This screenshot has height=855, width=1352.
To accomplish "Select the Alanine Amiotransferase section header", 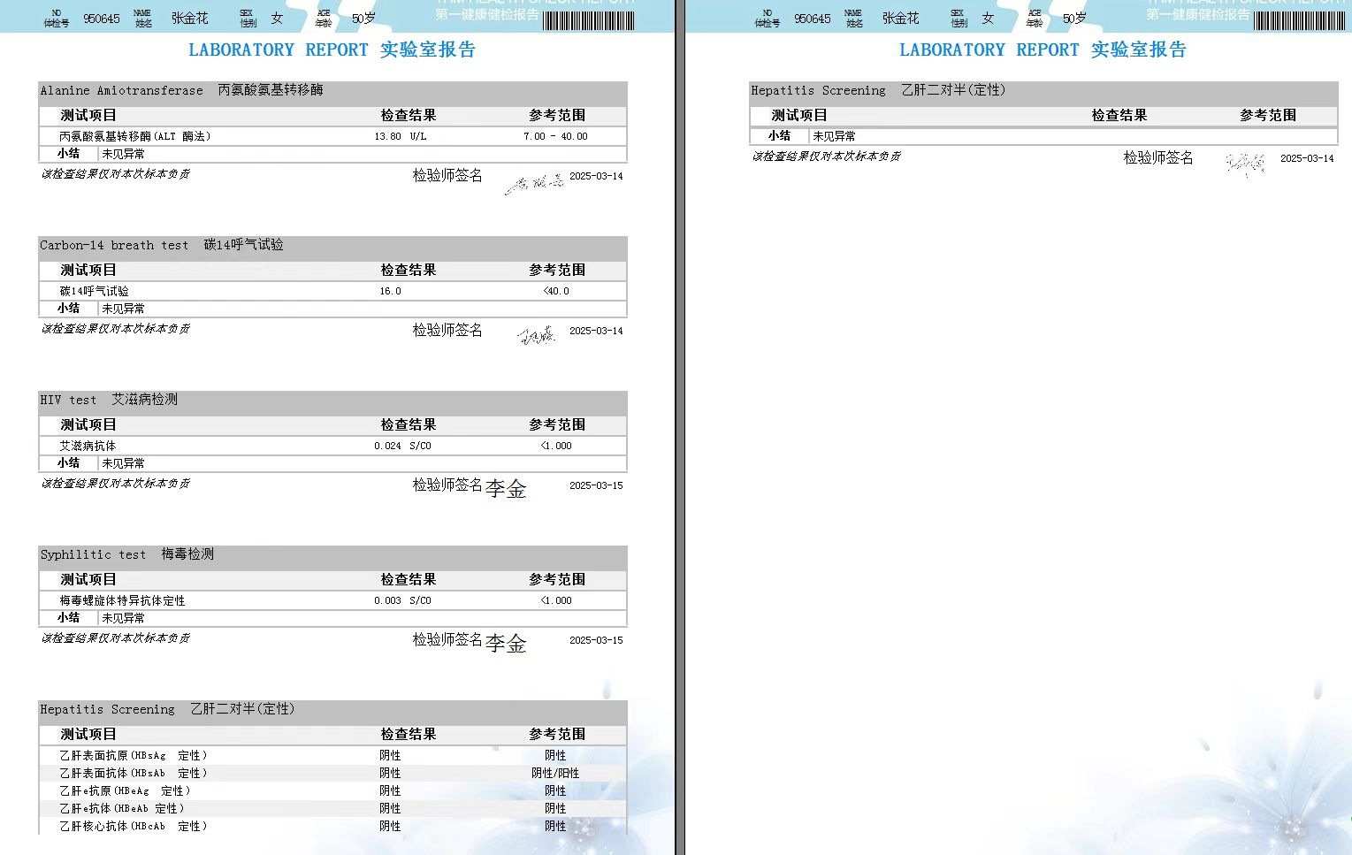I will [181, 90].
